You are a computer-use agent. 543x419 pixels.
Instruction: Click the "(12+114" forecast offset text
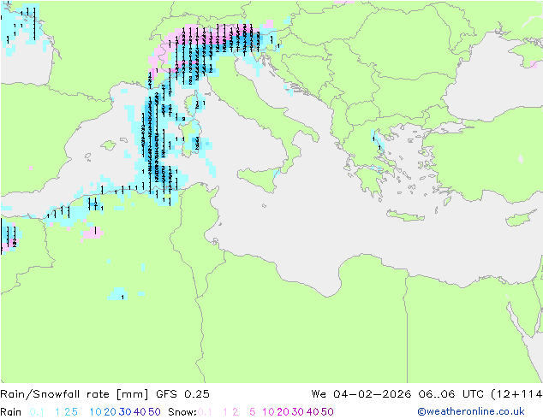point(516,394)
